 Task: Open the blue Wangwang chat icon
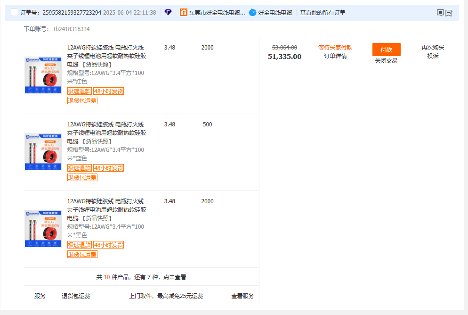click(x=252, y=12)
